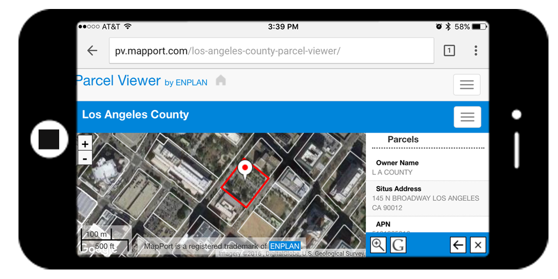558x279 pixels.
Task: Click the 500 ft scale bar label
Action: click(105, 246)
